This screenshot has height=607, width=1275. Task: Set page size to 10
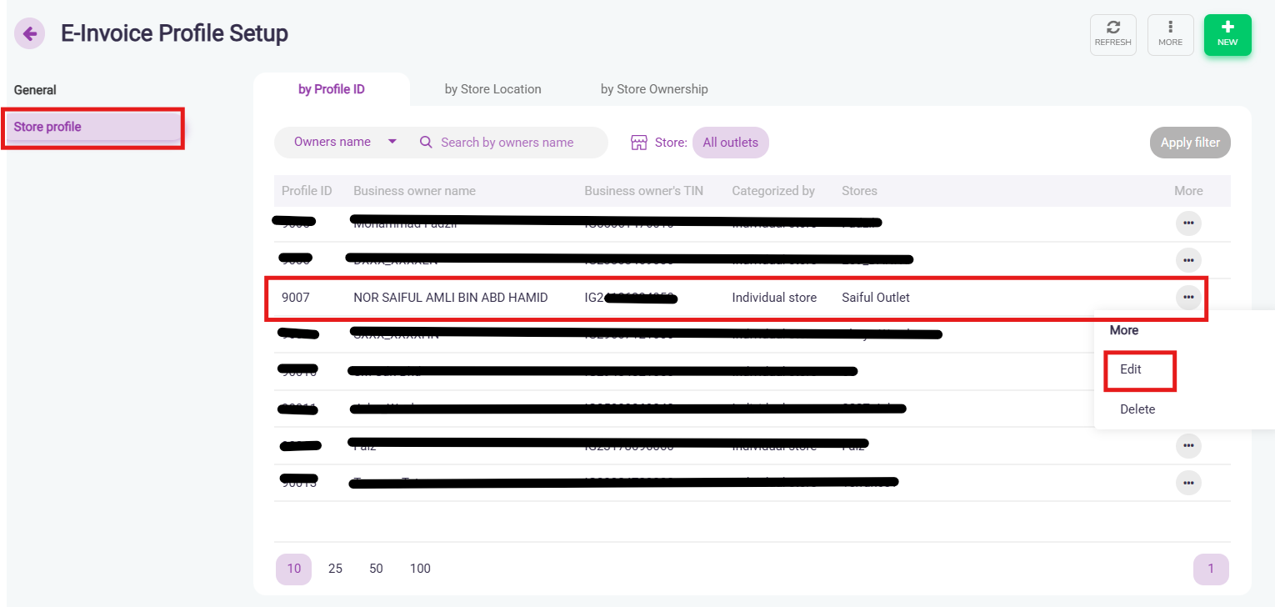[x=294, y=569]
